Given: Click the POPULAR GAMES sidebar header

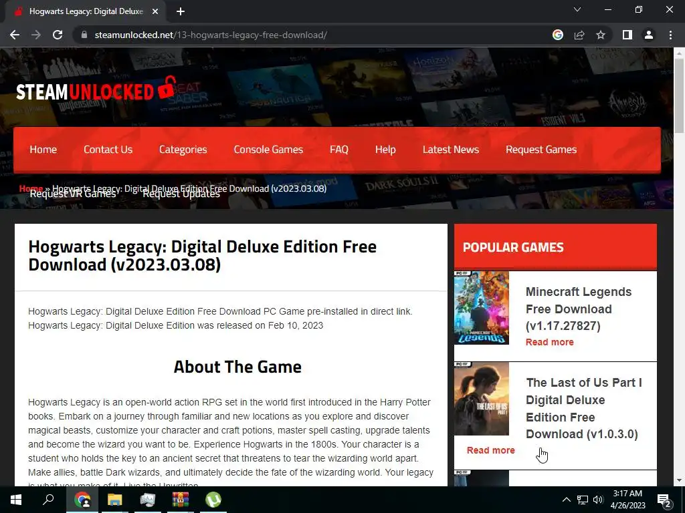Looking at the screenshot, I should point(555,247).
